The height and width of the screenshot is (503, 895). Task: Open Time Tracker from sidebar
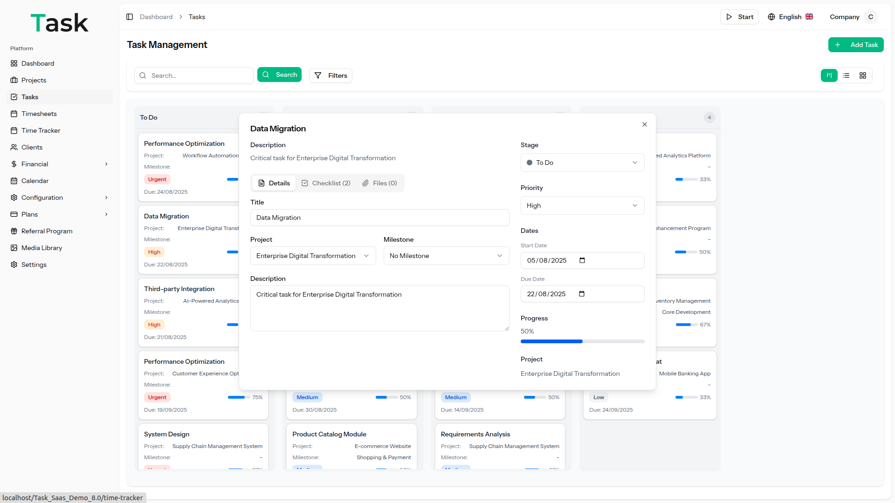coord(41,130)
